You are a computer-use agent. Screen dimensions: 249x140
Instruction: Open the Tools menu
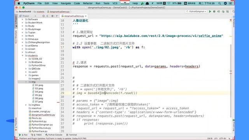pos(106,3)
